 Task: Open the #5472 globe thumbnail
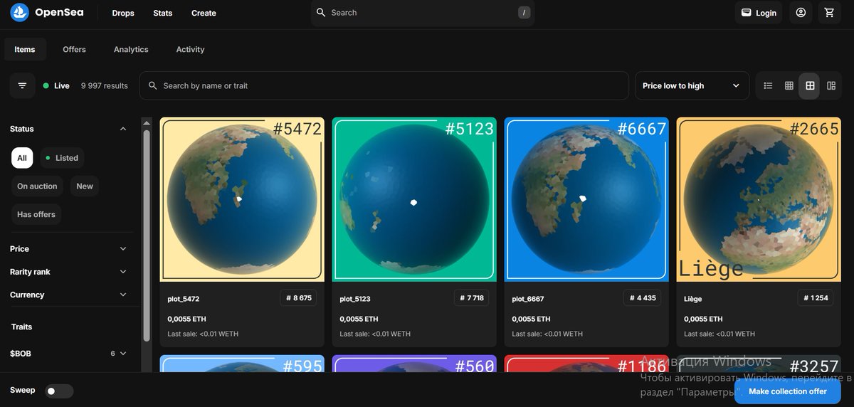tap(242, 199)
